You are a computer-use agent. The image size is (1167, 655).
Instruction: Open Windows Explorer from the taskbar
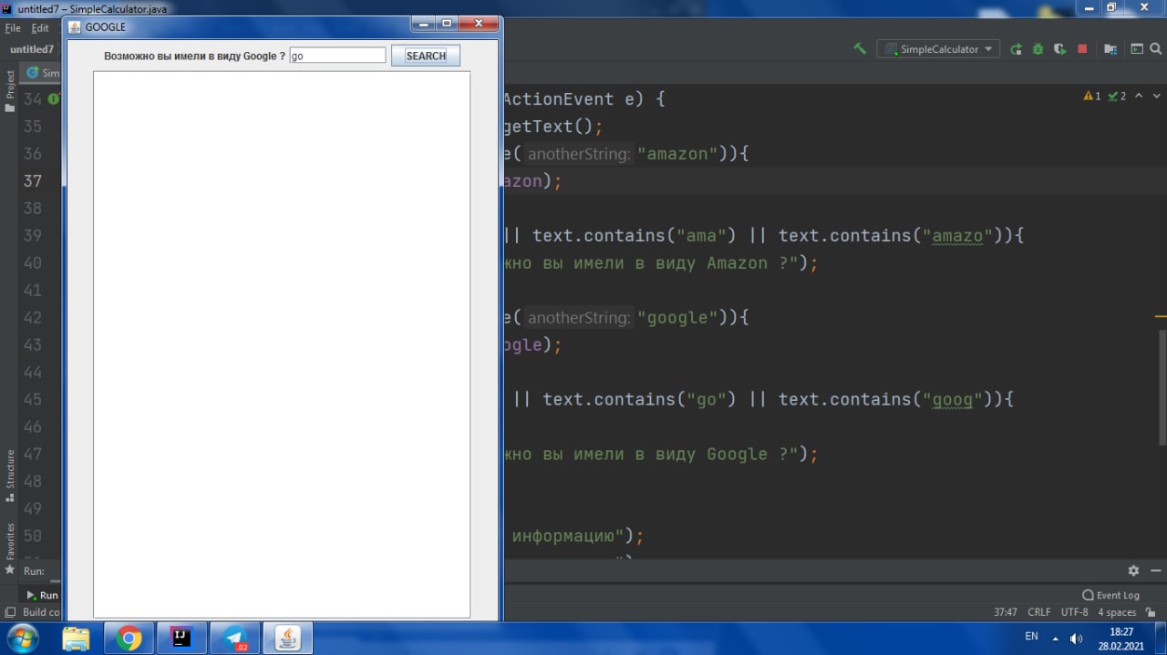coord(77,638)
